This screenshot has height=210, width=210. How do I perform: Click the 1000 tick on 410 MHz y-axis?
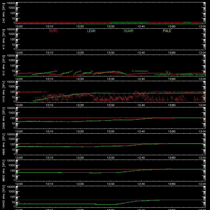click(12, 34)
